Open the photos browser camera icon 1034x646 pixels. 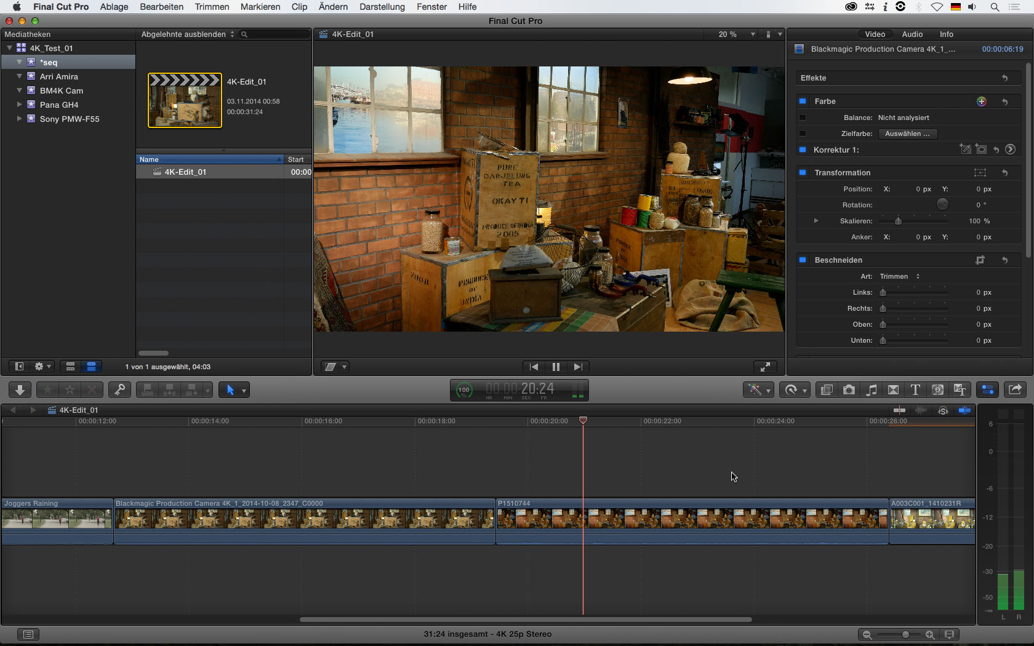tap(849, 389)
